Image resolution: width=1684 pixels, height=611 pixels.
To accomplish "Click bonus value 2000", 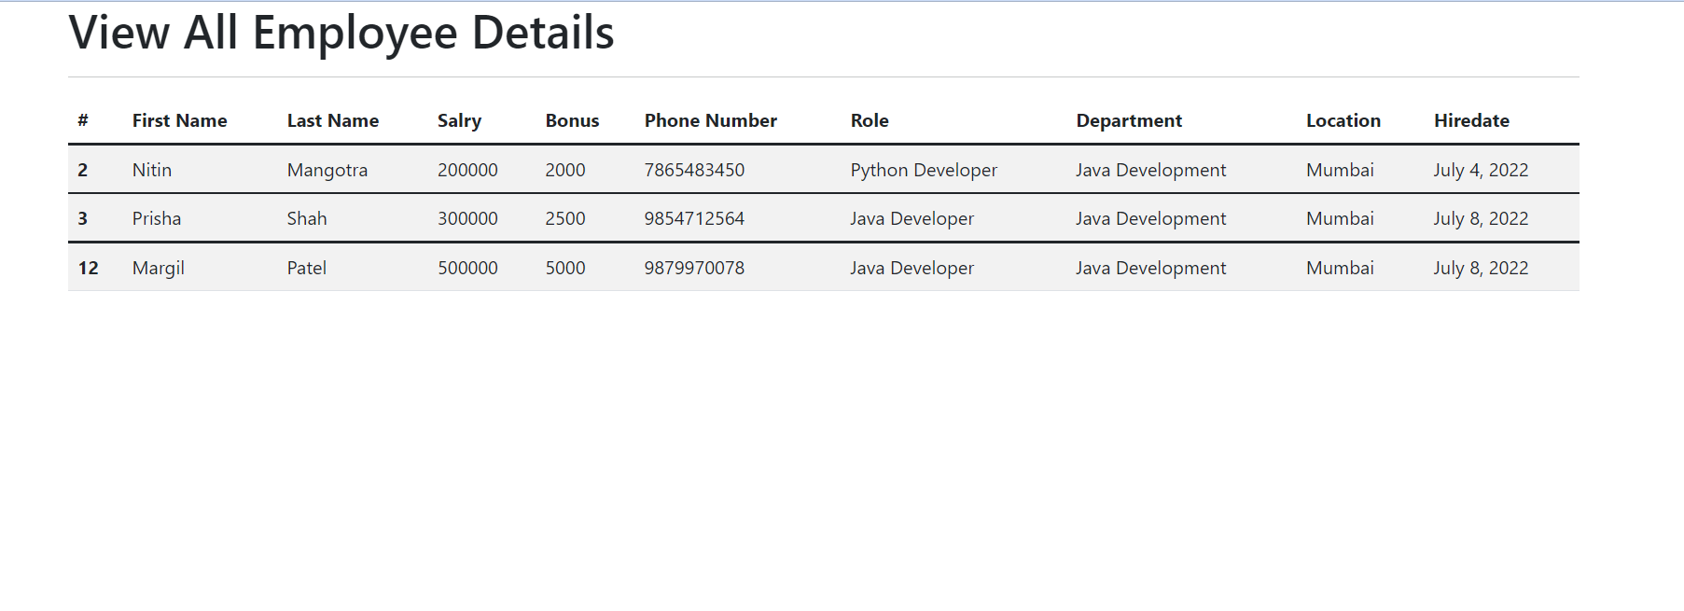I will (x=565, y=170).
